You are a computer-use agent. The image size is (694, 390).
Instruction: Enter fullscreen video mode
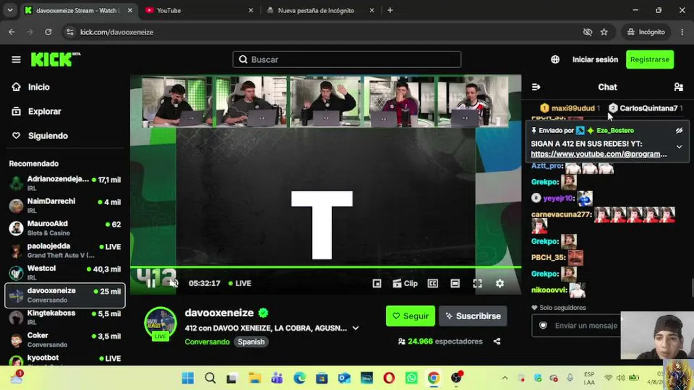click(478, 283)
